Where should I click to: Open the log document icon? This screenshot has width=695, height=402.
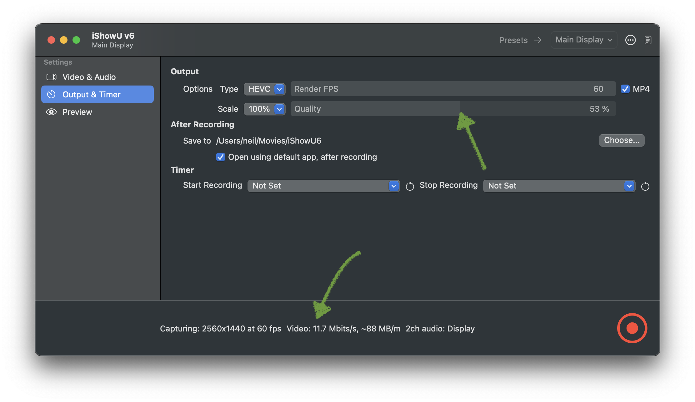pyautogui.click(x=648, y=40)
